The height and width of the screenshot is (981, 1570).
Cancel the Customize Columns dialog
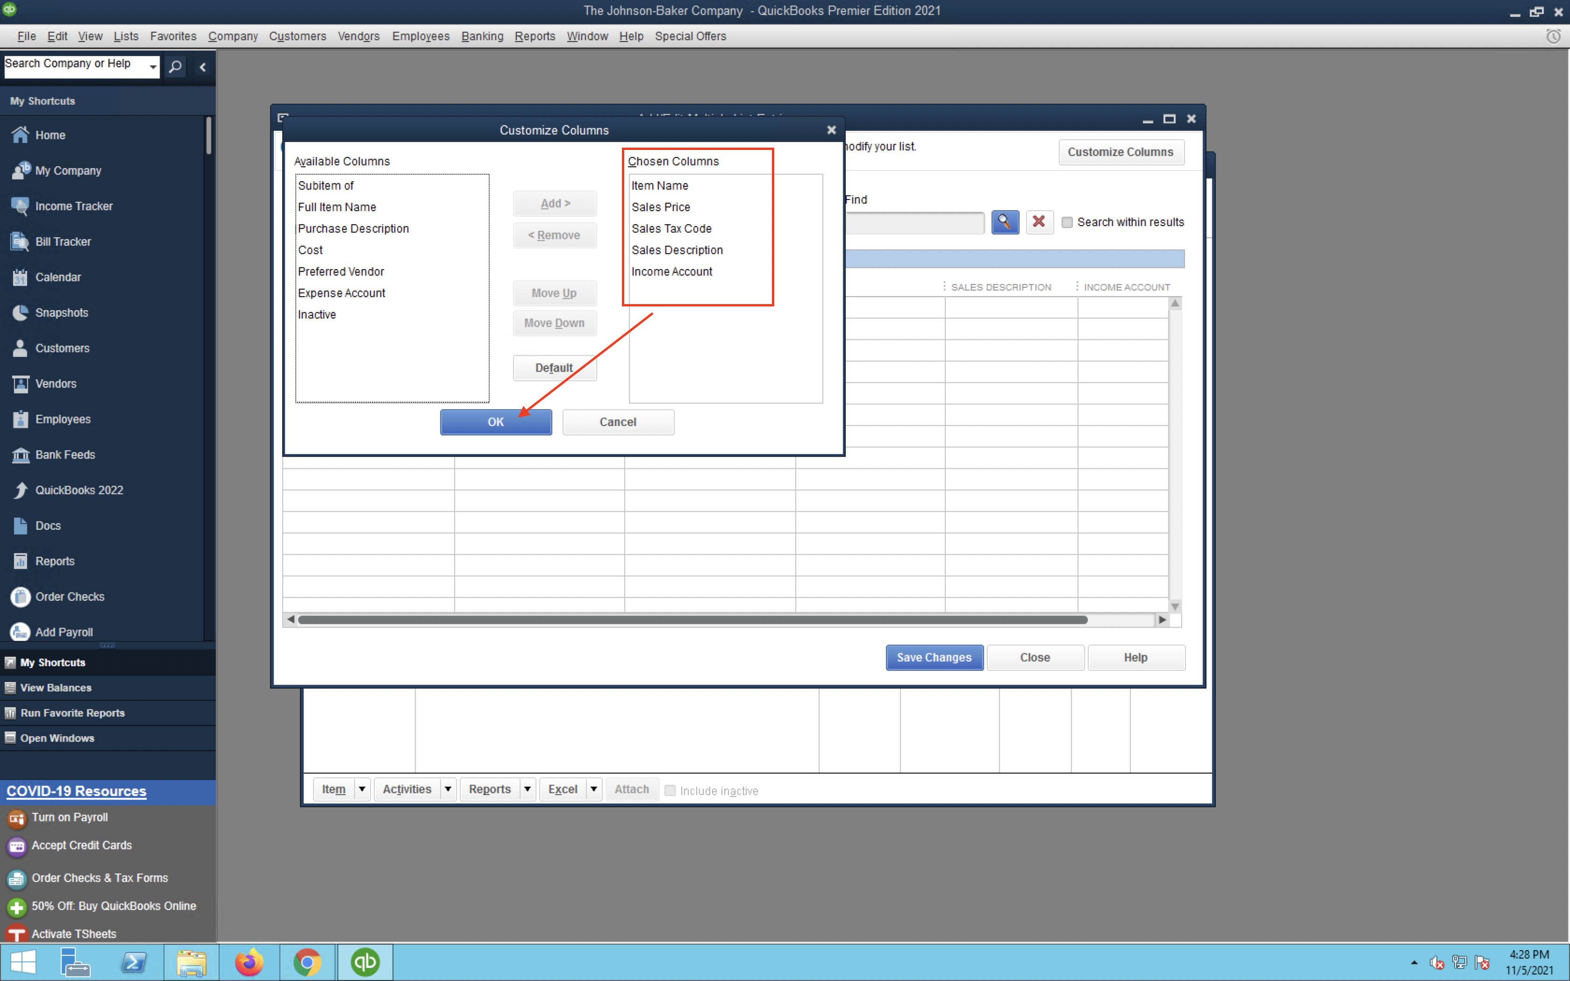(618, 422)
